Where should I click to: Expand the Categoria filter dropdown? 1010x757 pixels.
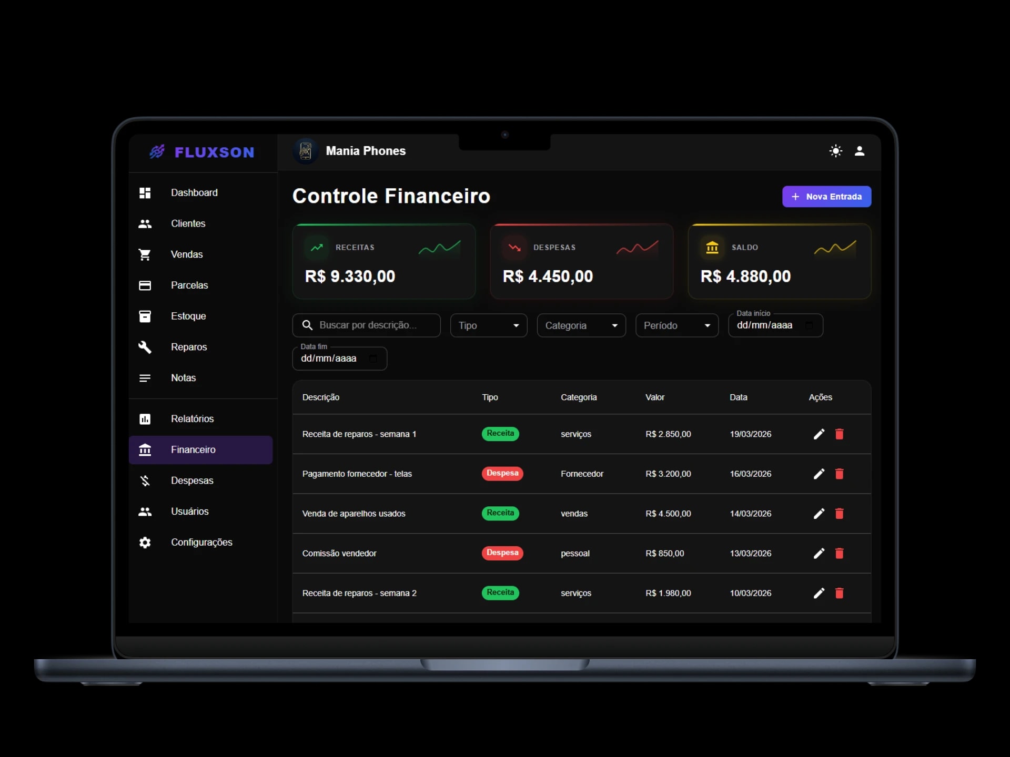click(581, 325)
